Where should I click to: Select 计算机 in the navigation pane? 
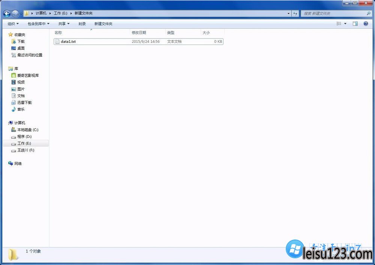19,123
